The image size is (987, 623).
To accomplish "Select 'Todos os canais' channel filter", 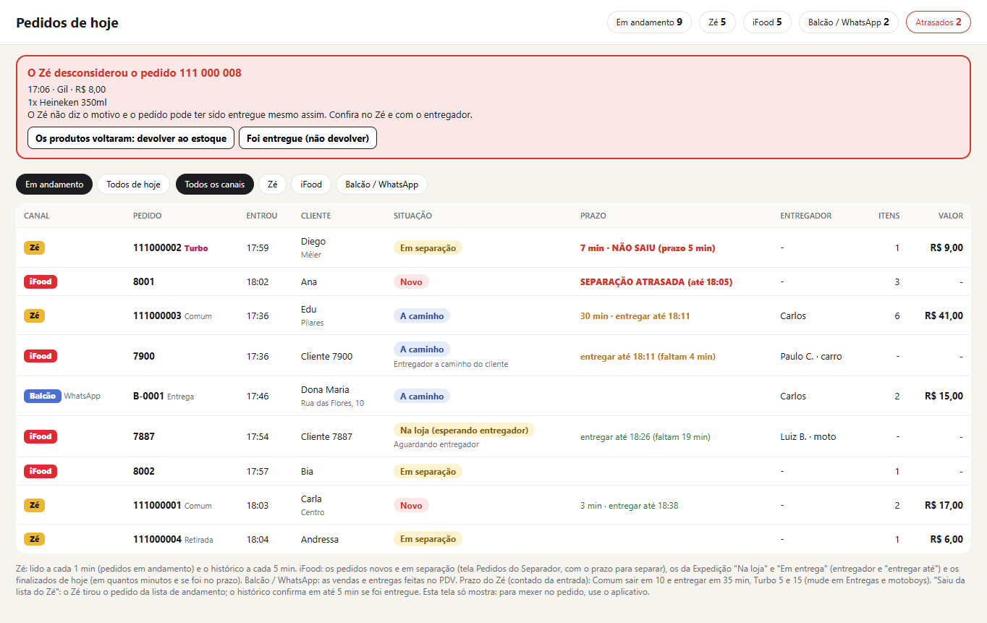I will [x=215, y=185].
